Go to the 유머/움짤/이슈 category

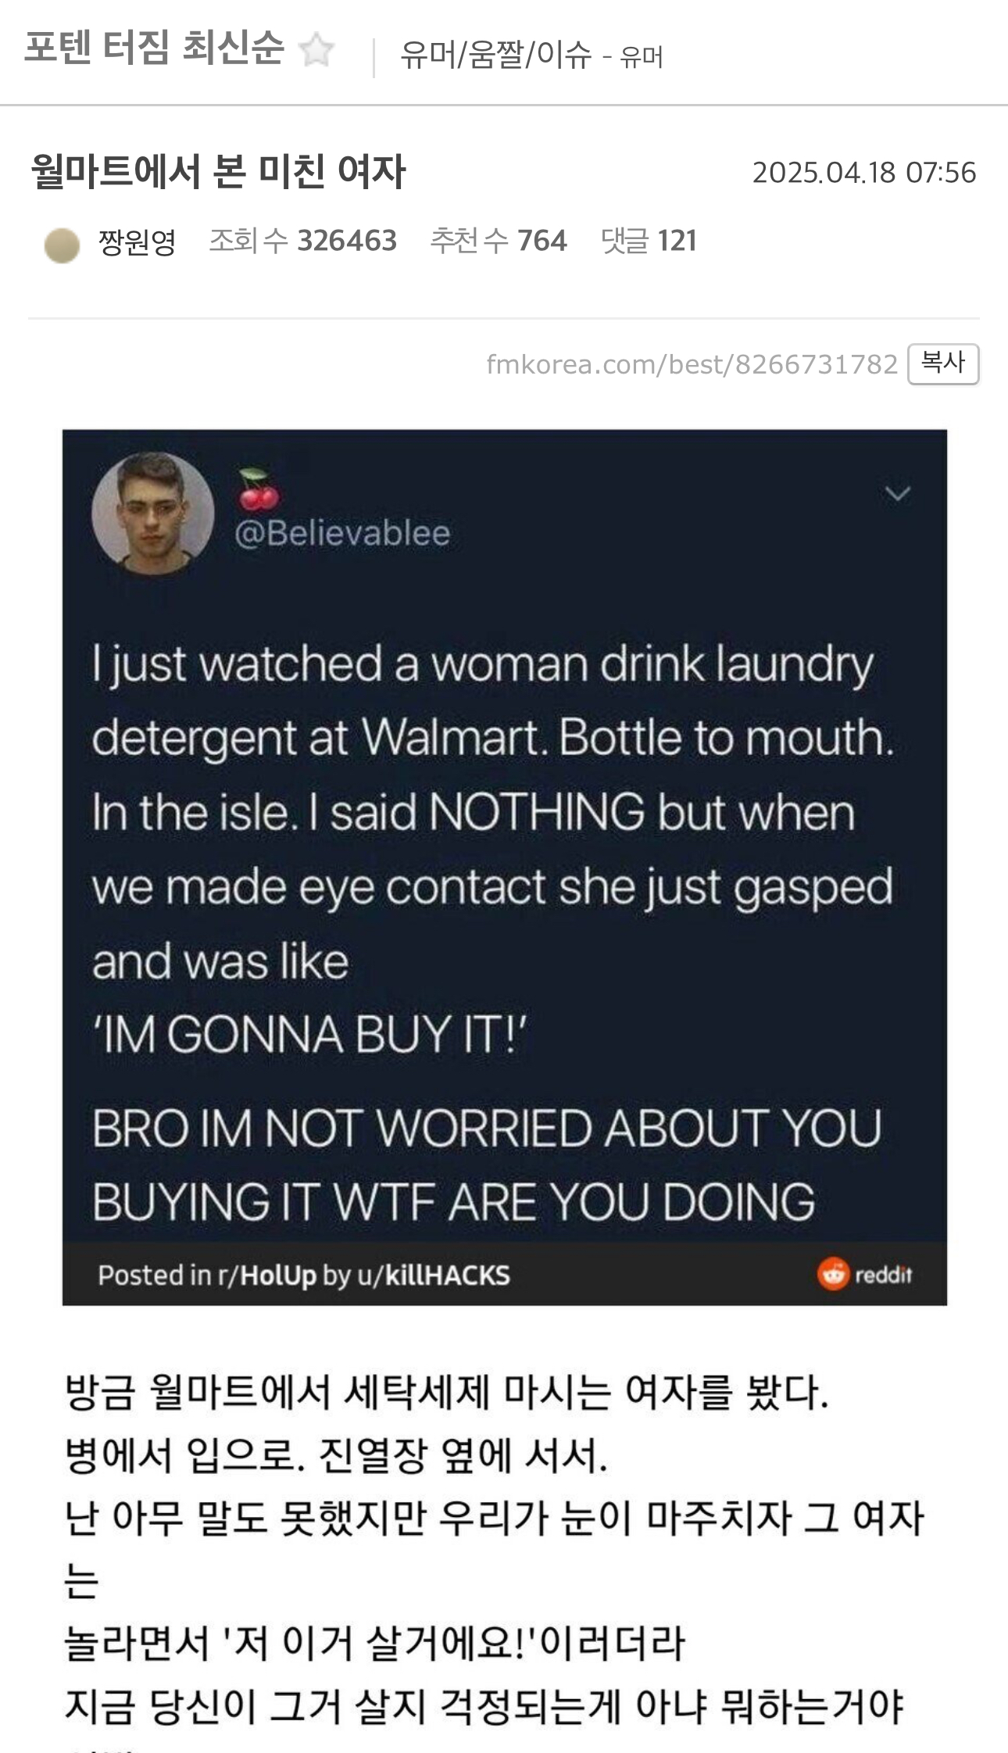pyautogui.click(x=496, y=55)
